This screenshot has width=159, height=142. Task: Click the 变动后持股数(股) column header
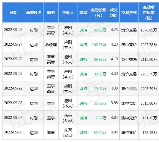(x=149, y=12)
